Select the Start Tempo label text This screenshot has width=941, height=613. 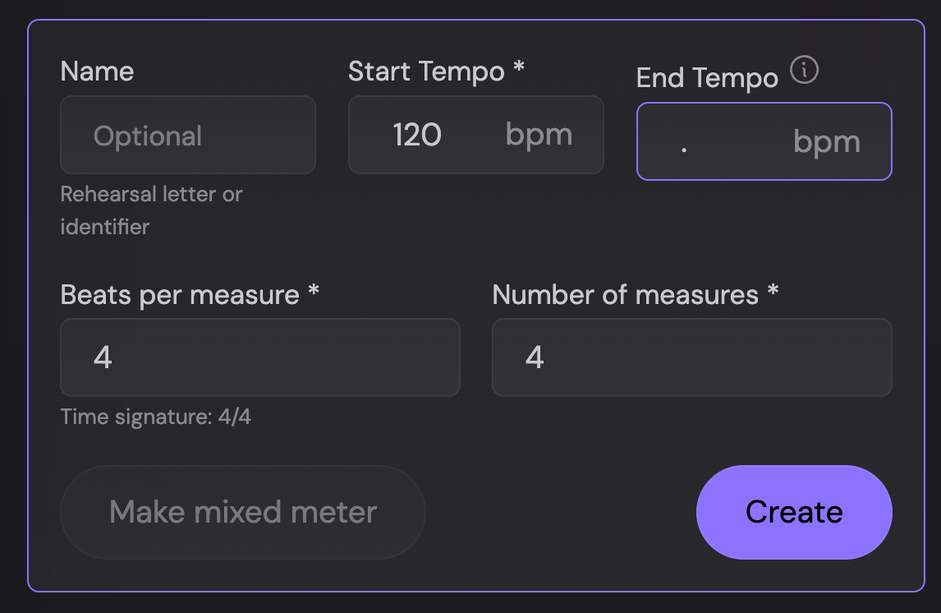(427, 71)
